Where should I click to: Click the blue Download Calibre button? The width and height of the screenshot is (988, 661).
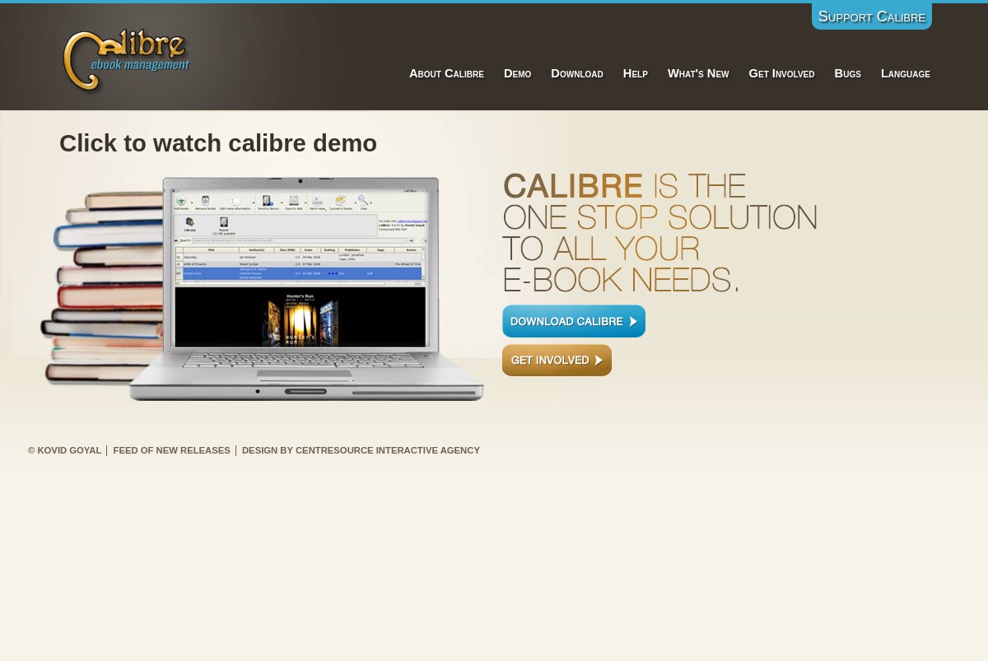point(574,321)
